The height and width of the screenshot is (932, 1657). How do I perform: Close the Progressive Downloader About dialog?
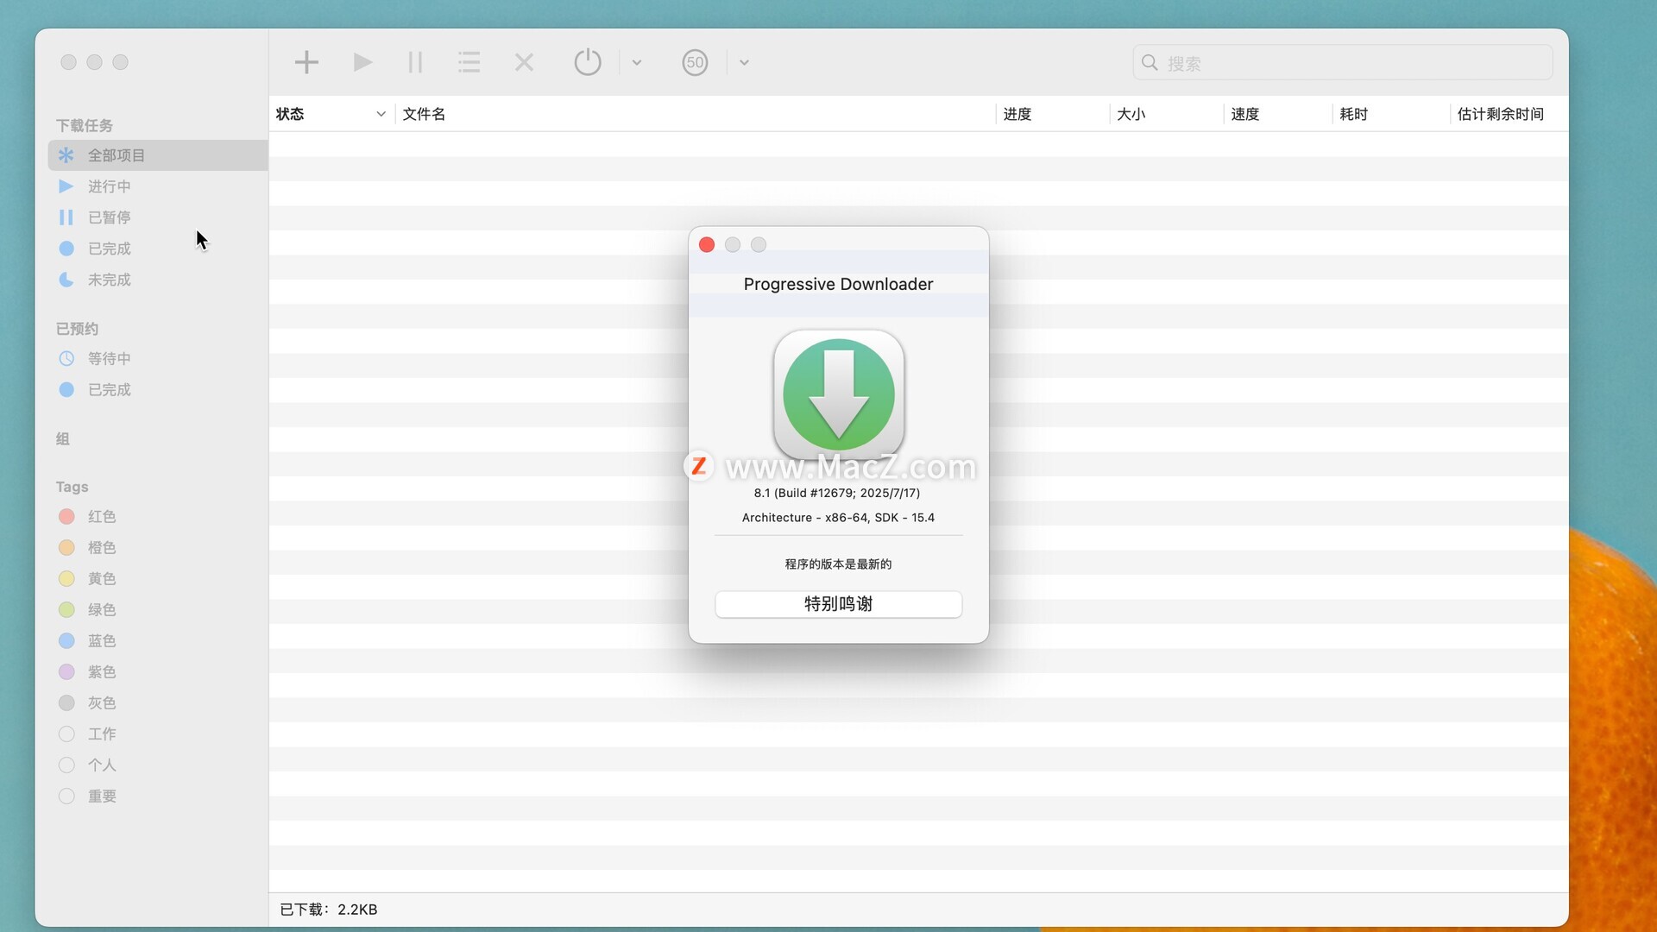click(x=707, y=245)
